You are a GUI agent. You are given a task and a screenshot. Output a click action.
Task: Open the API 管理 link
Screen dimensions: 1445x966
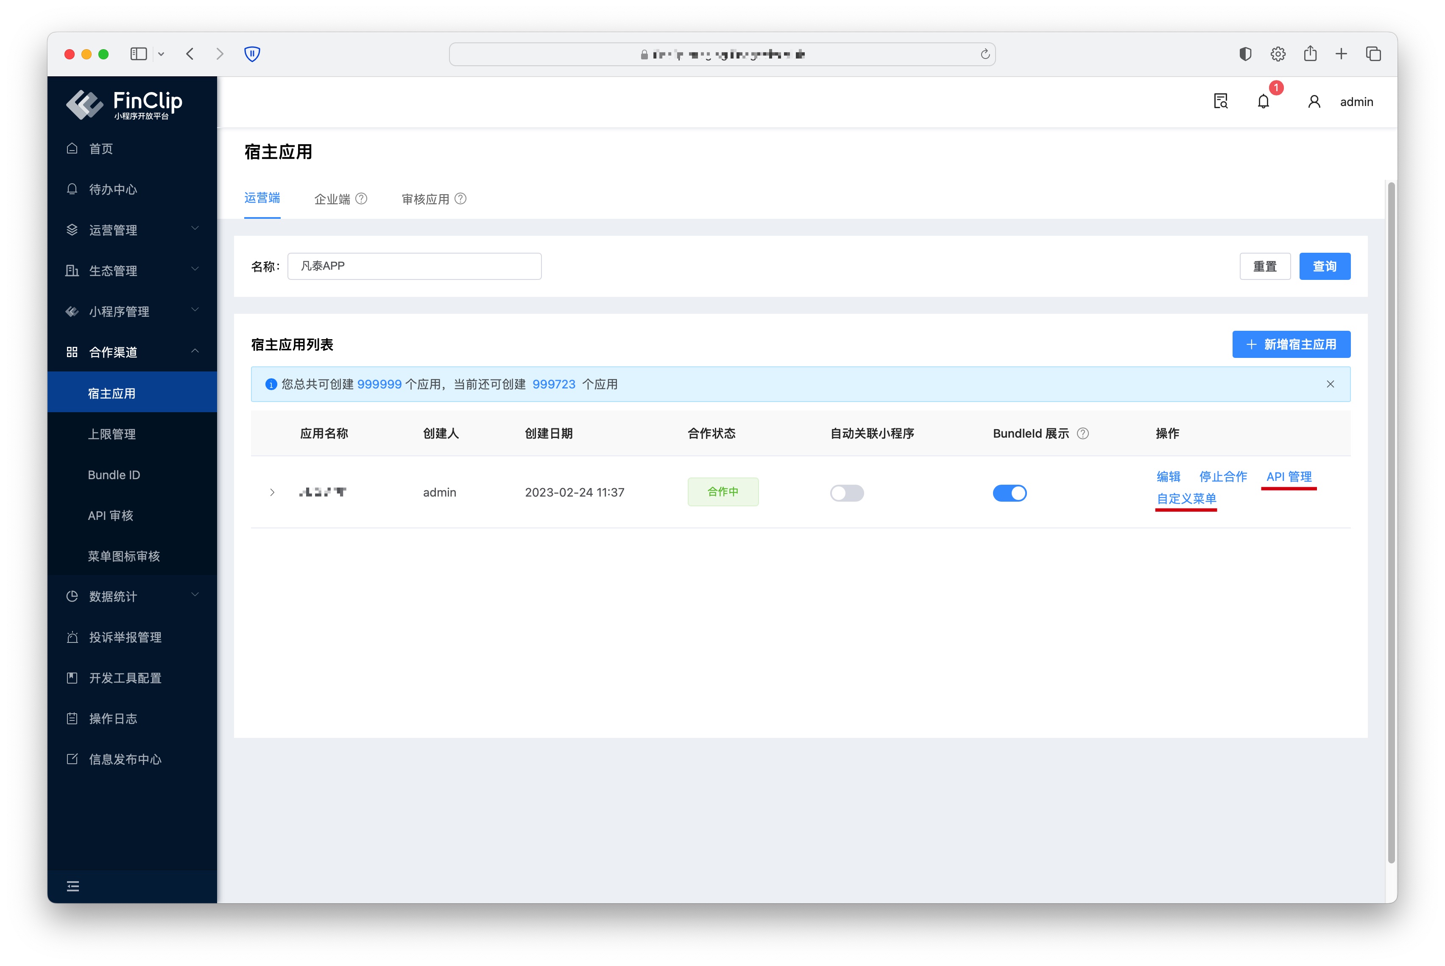pyautogui.click(x=1288, y=476)
